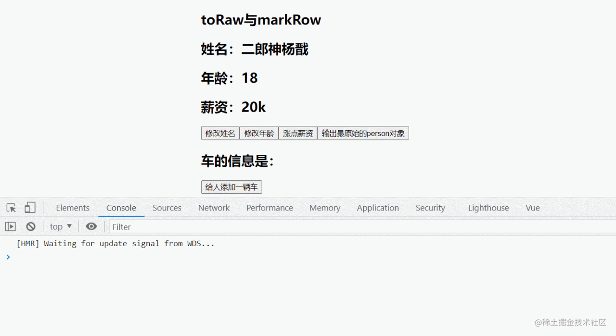The image size is (616, 336).
Task: Select the inspect element picker tool
Action: point(11,208)
